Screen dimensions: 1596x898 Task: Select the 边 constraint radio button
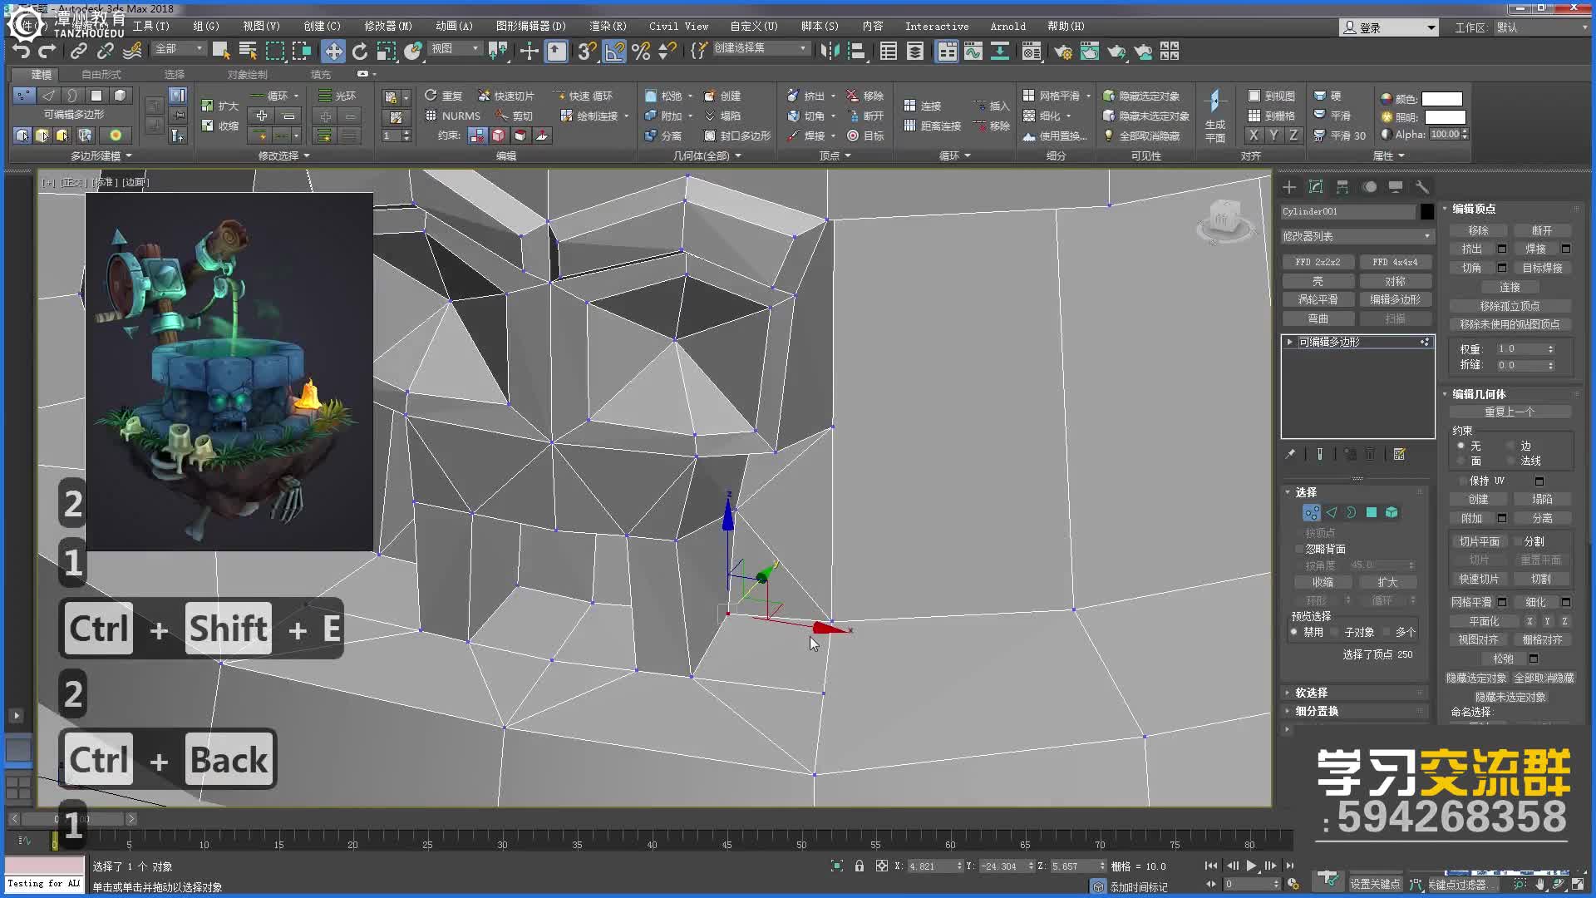pyautogui.click(x=1511, y=446)
